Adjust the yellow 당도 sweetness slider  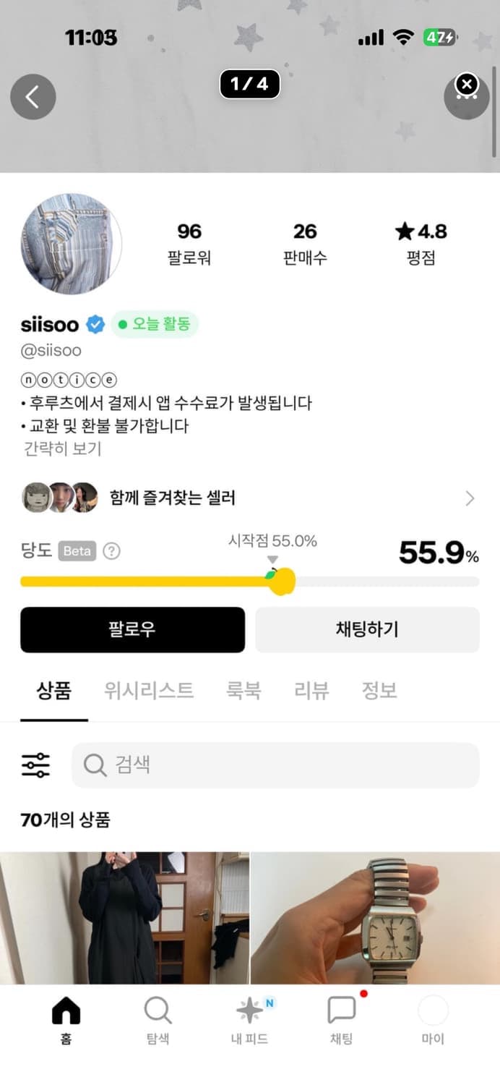point(282,580)
